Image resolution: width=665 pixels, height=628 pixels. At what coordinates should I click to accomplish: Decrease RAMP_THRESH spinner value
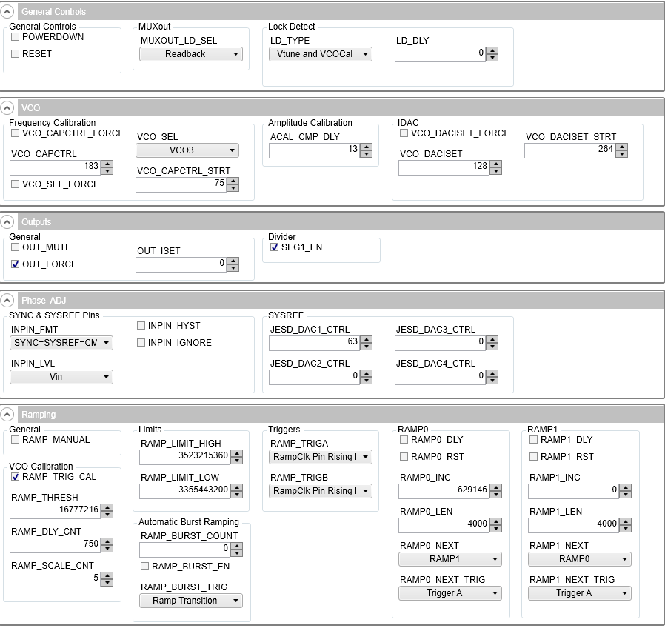pyautogui.click(x=107, y=515)
